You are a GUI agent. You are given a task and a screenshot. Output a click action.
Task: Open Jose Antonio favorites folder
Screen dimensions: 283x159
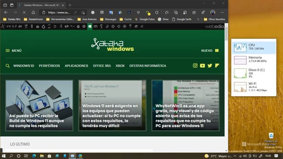click(x=87, y=19)
